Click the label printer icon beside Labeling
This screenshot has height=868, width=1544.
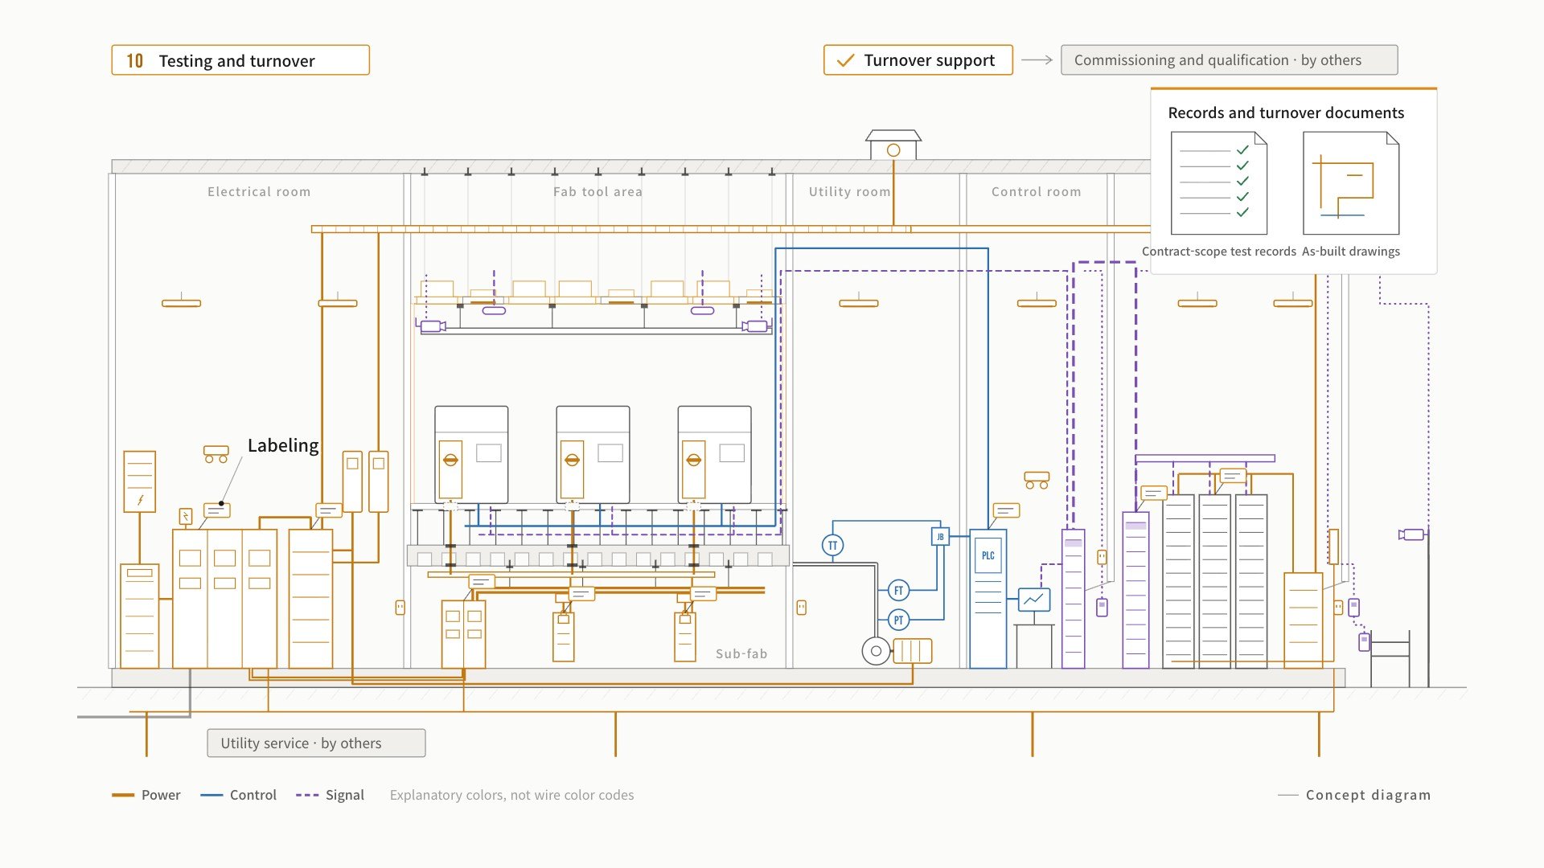pos(216,454)
